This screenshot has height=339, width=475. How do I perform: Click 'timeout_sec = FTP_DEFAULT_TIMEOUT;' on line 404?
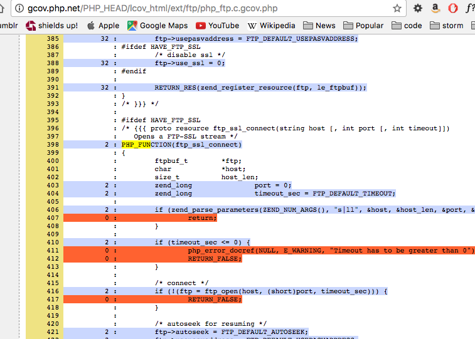[325, 194]
